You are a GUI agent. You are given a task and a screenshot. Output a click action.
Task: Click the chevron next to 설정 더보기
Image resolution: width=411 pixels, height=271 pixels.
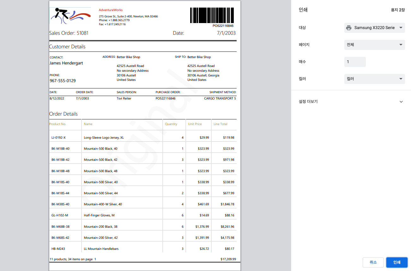[x=401, y=102]
